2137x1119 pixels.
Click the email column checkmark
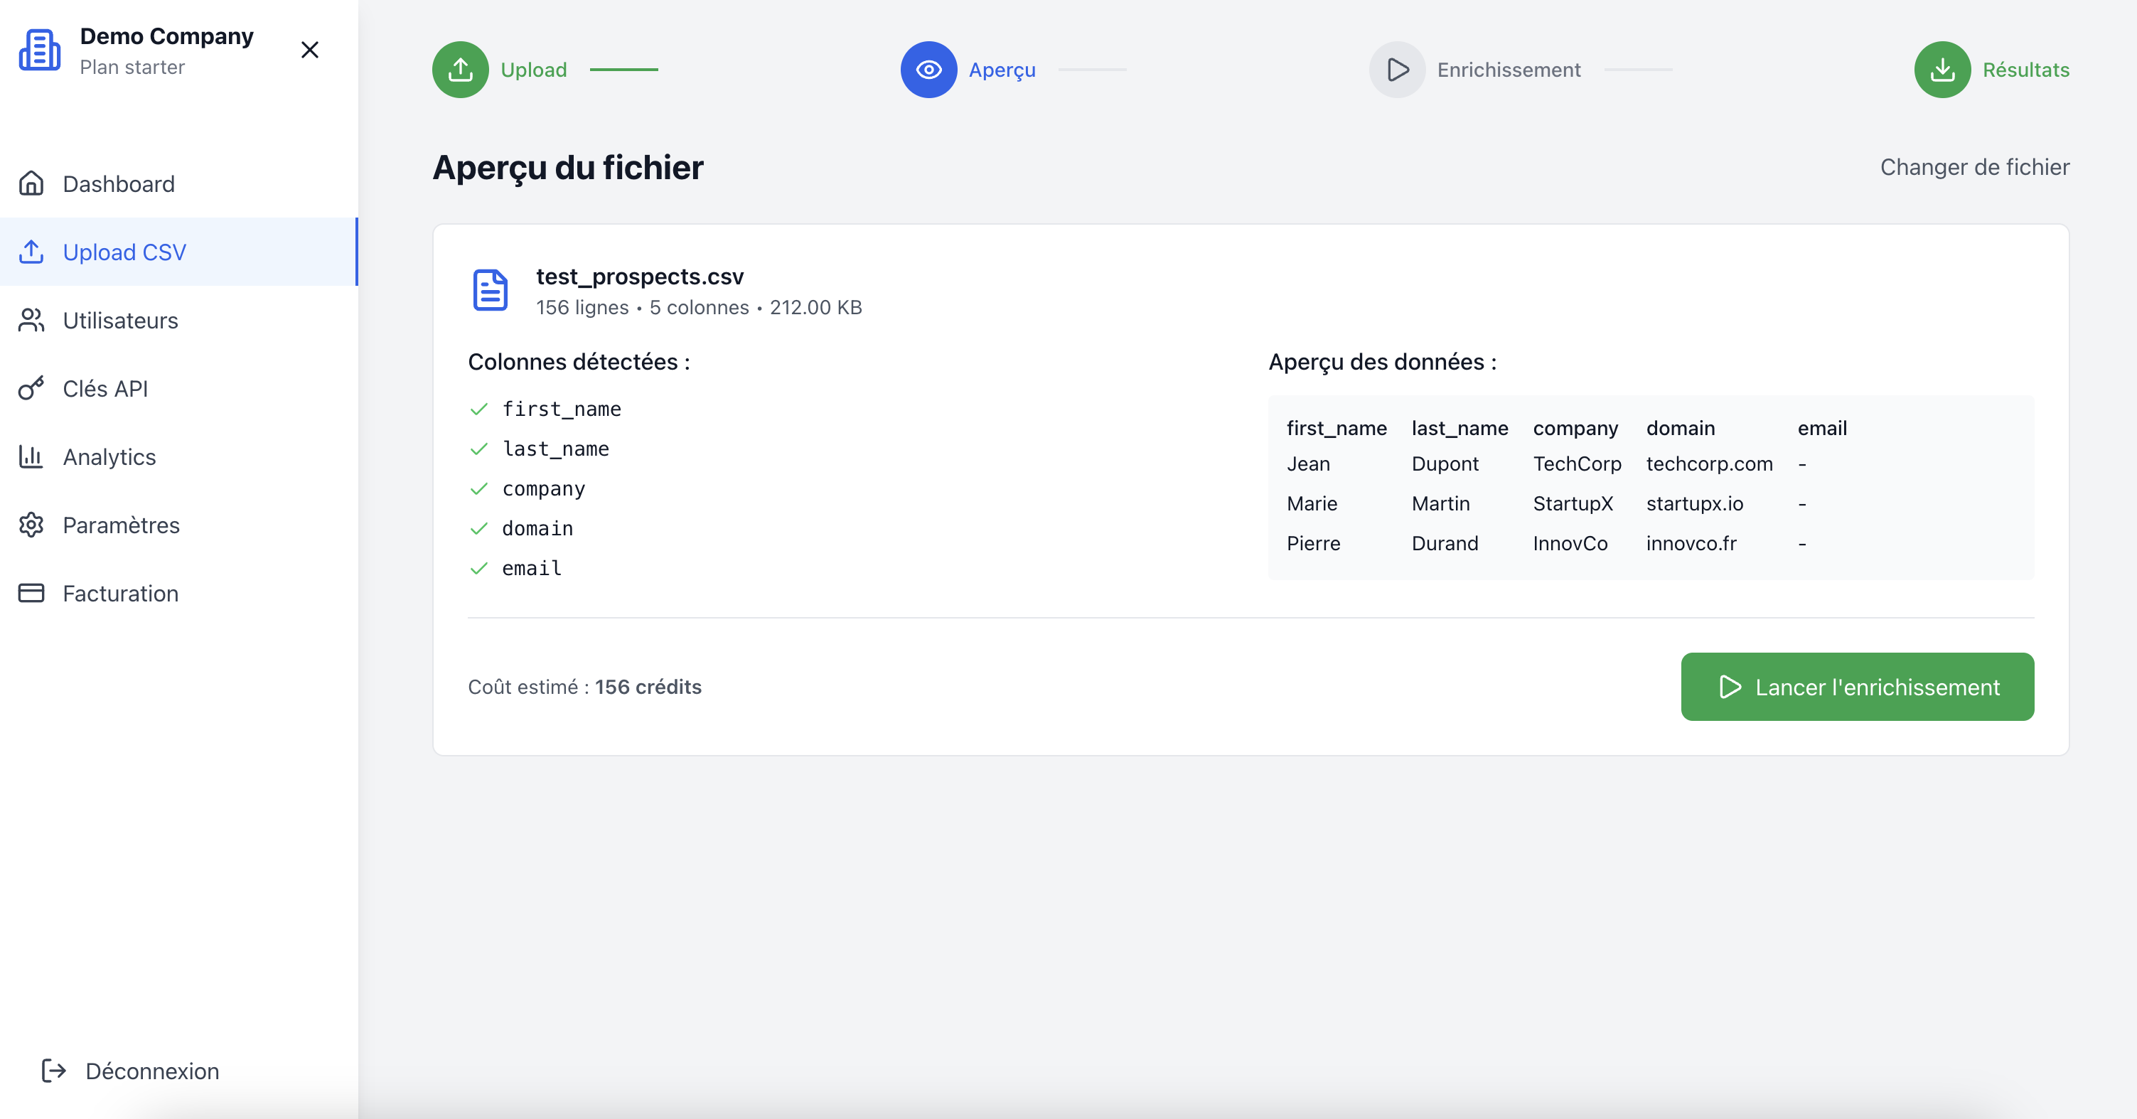pos(478,568)
